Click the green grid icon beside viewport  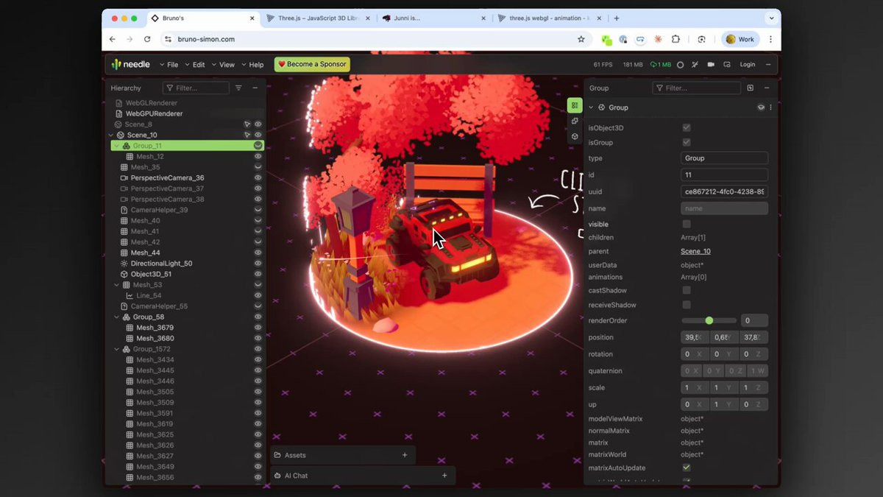tap(575, 106)
